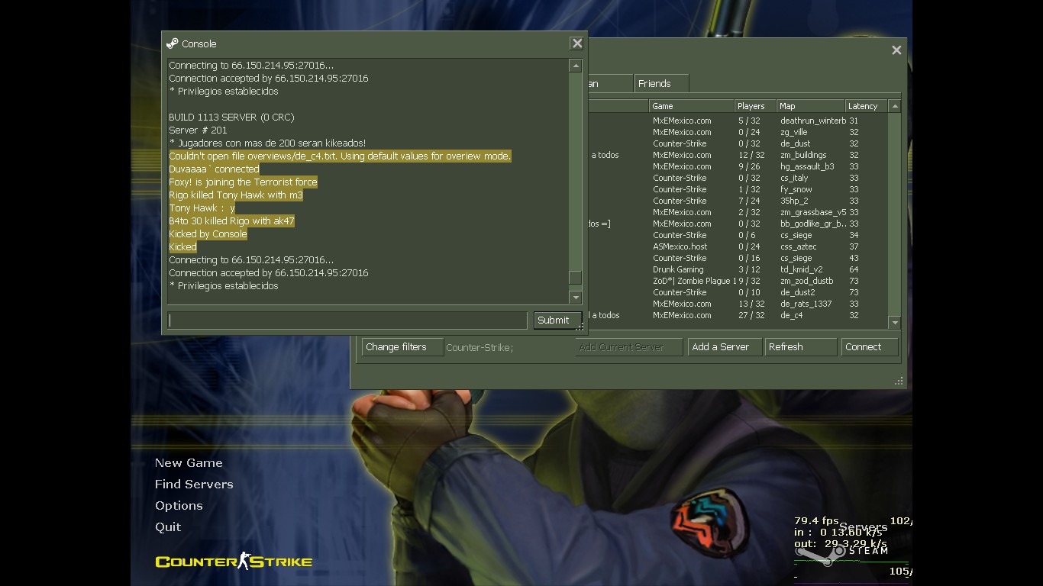The width and height of the screenshot is (1043, 586).
Task: Select the de_rats_1337 server row
Action: click(x=737, y=304)
